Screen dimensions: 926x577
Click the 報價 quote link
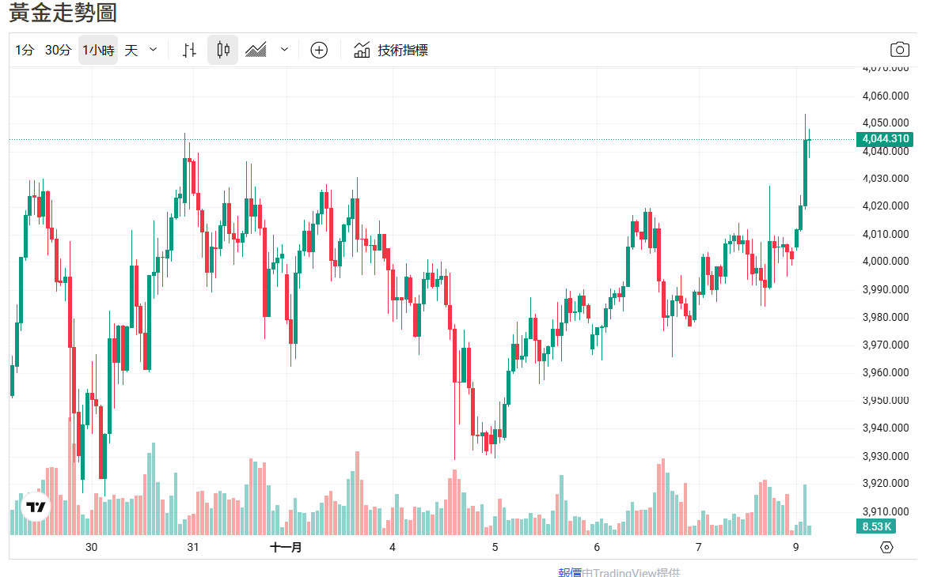pos(570,572)
